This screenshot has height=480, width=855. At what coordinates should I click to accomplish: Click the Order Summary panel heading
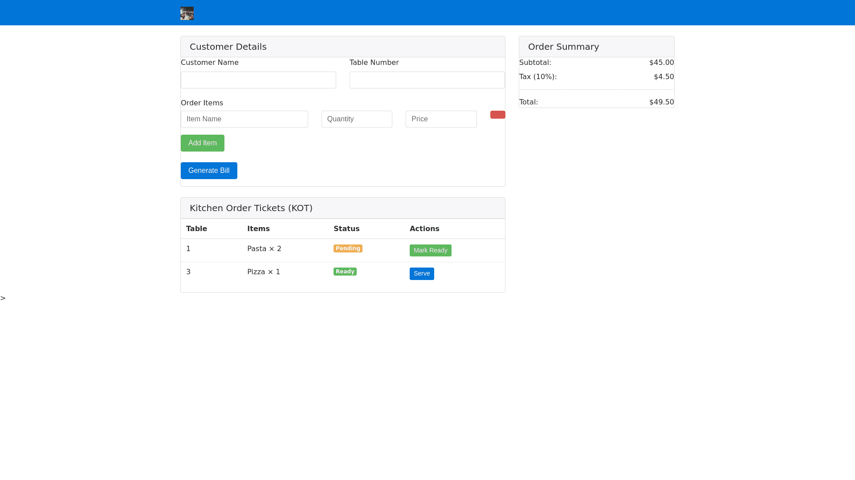[563, 47]
